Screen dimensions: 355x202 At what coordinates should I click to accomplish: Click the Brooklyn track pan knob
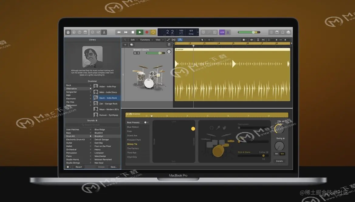pos(169,52)
